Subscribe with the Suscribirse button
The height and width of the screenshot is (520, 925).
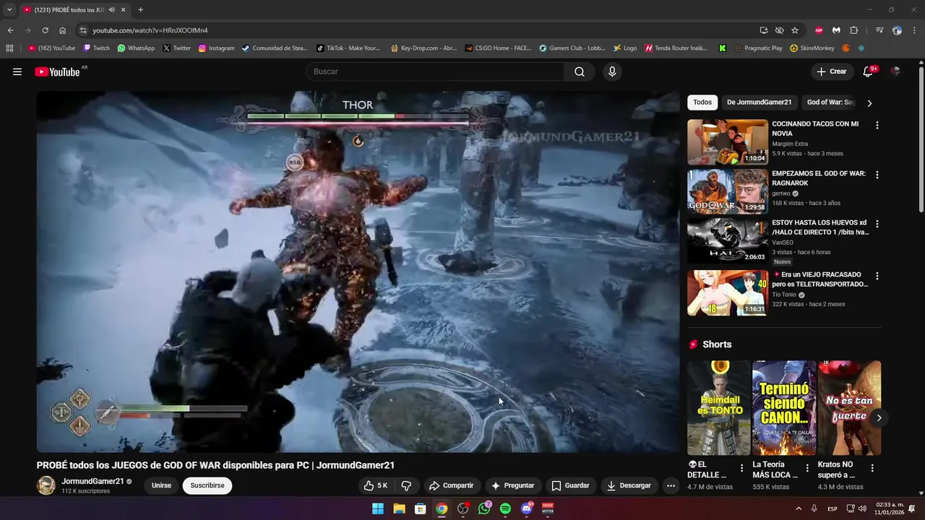207,485
